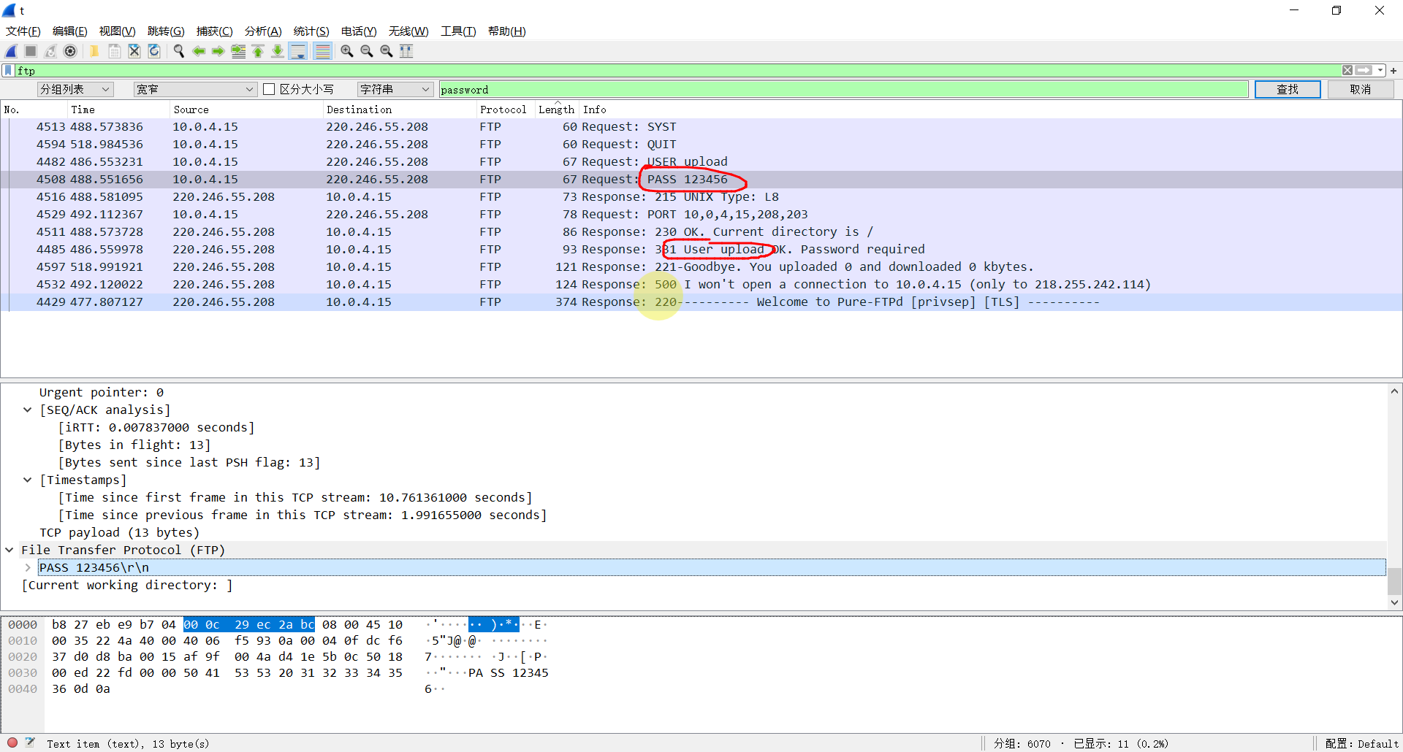Select packet 4429 Welcome to Pure-FTPd response

coord(701,302)
